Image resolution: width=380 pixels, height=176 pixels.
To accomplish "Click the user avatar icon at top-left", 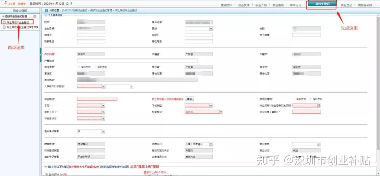I will pos(6,3).
